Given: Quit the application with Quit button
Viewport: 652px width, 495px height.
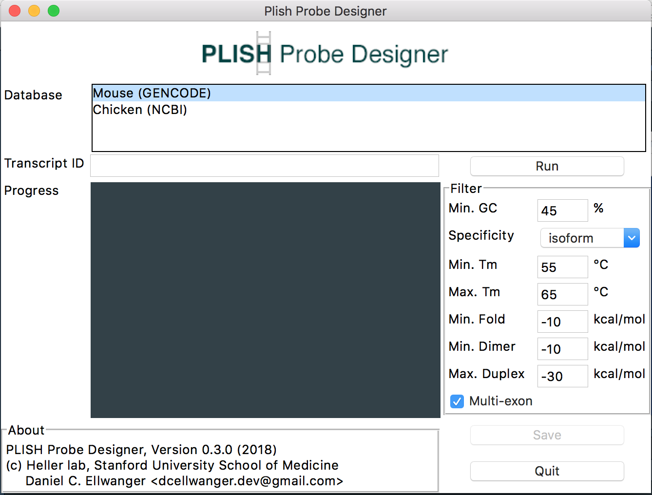Looking at the screenshot, I should point(547,471).
